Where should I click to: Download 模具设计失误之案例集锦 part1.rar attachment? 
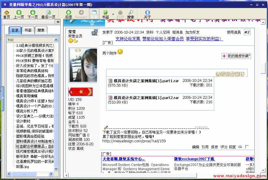click(146, 81)
